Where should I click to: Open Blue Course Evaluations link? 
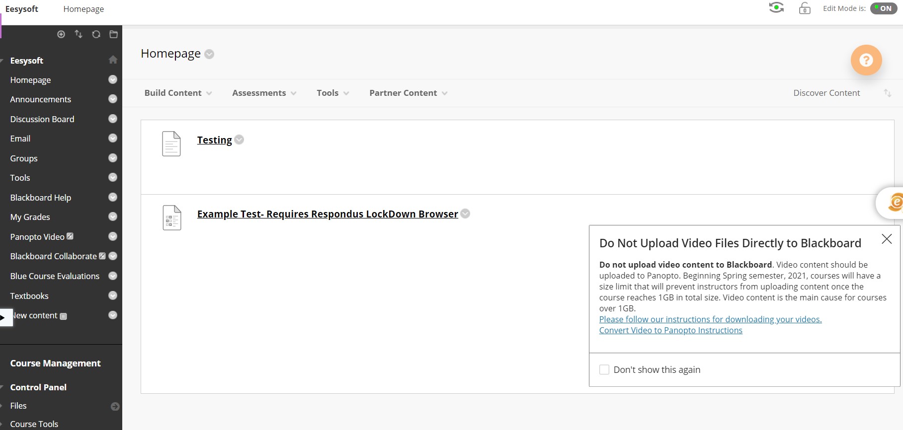pos(55,276)
